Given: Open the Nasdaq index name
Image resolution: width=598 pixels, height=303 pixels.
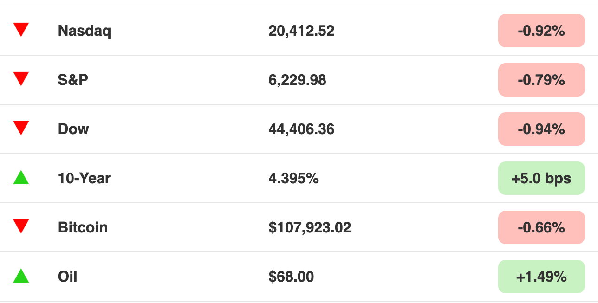Looking at the screenshot, I should (x=84, y=31).
